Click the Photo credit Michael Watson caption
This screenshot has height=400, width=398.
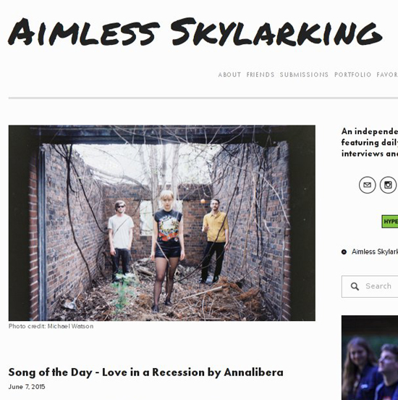51,326
